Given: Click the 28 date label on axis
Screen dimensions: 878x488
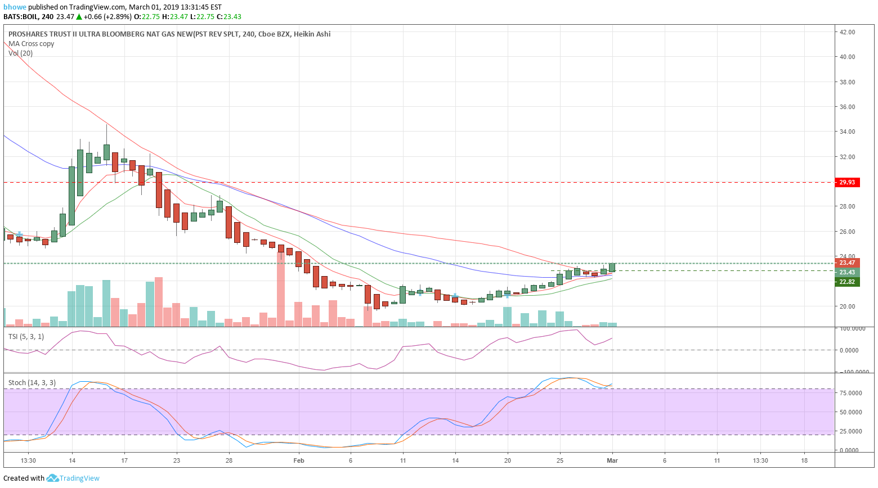Looking at the screenshot, I should pyautogui.click(x=229, y=460).
